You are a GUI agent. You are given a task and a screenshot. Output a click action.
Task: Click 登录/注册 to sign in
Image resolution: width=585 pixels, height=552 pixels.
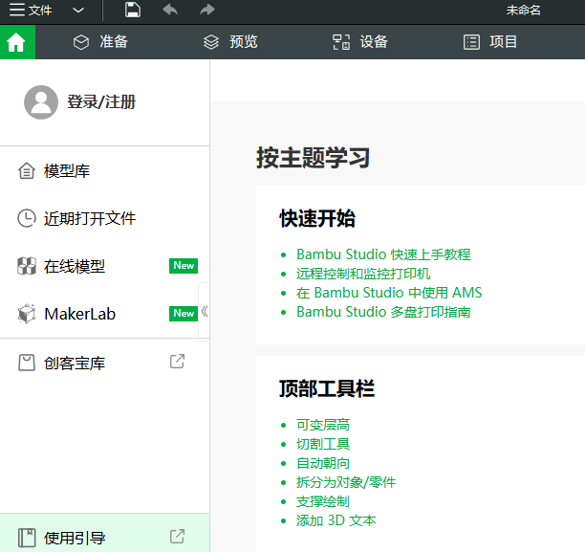point(100,101)
